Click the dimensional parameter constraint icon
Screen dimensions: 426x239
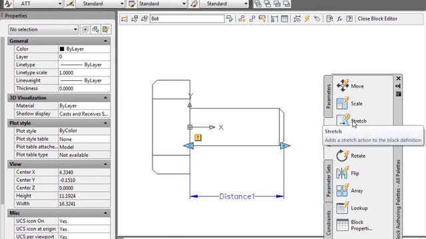tap(274, 19)
